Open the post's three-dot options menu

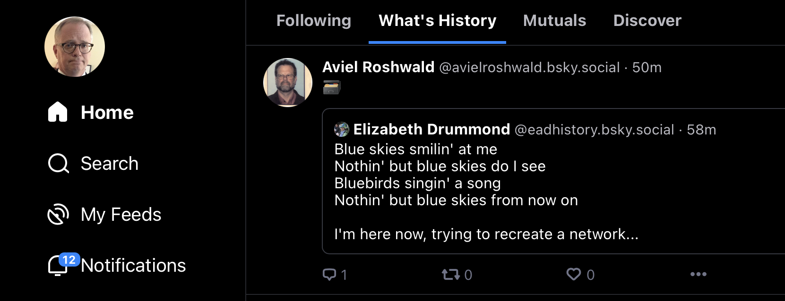(699, 274)
